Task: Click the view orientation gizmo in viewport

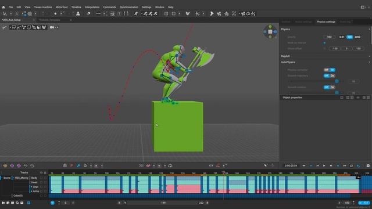Action: [270, 31]
